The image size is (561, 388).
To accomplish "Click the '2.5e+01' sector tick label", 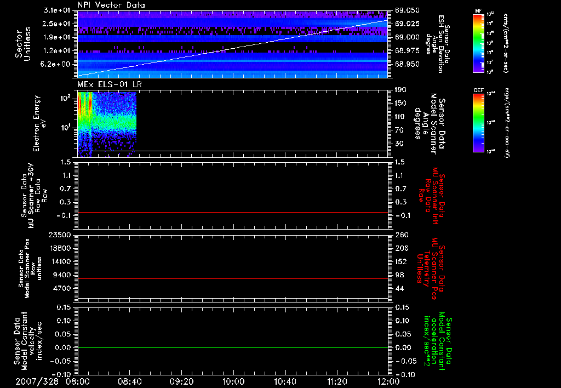I will coord(57,24).
